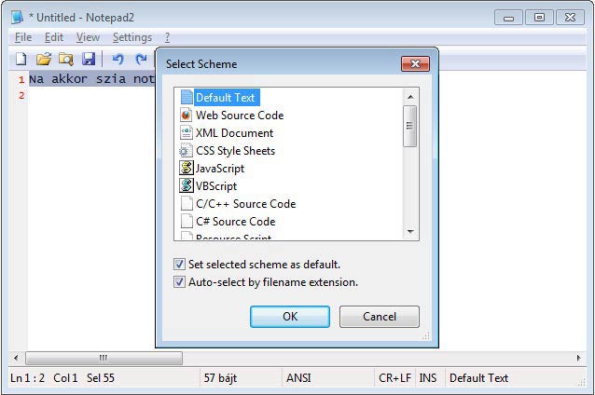
Task: Click the Notepad2 title bar app icon
Action: pos(17,17)
